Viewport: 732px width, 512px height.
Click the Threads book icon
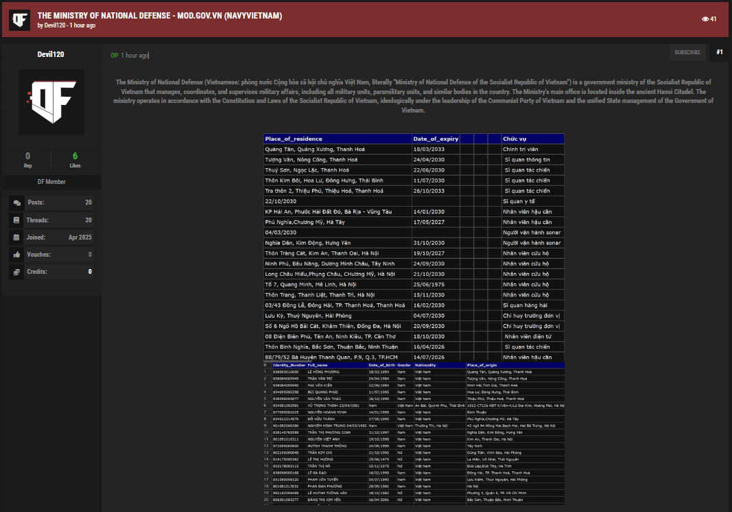[x=16, y=220]
